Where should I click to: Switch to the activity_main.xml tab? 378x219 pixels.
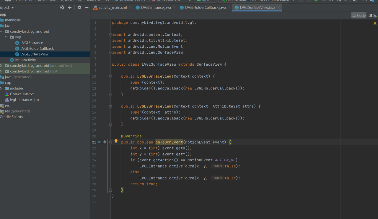(x=113, y=7)
